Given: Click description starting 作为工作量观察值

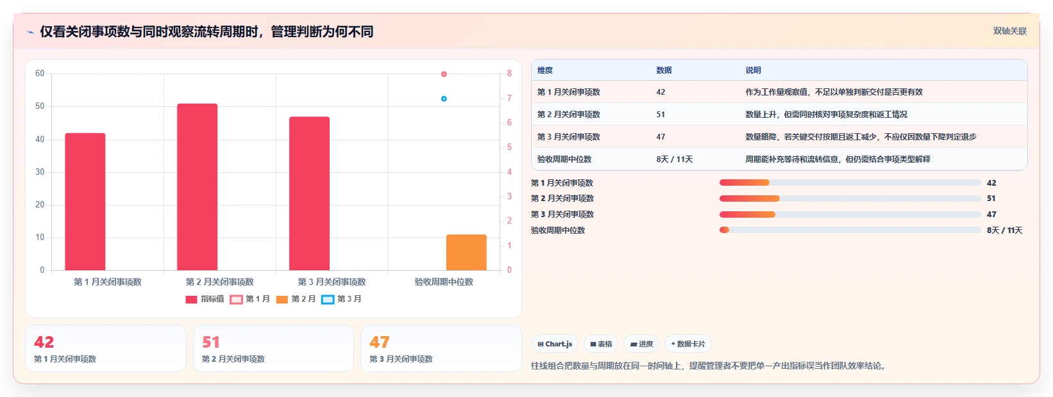Looking at the screenshot, I should pos(834,92).
